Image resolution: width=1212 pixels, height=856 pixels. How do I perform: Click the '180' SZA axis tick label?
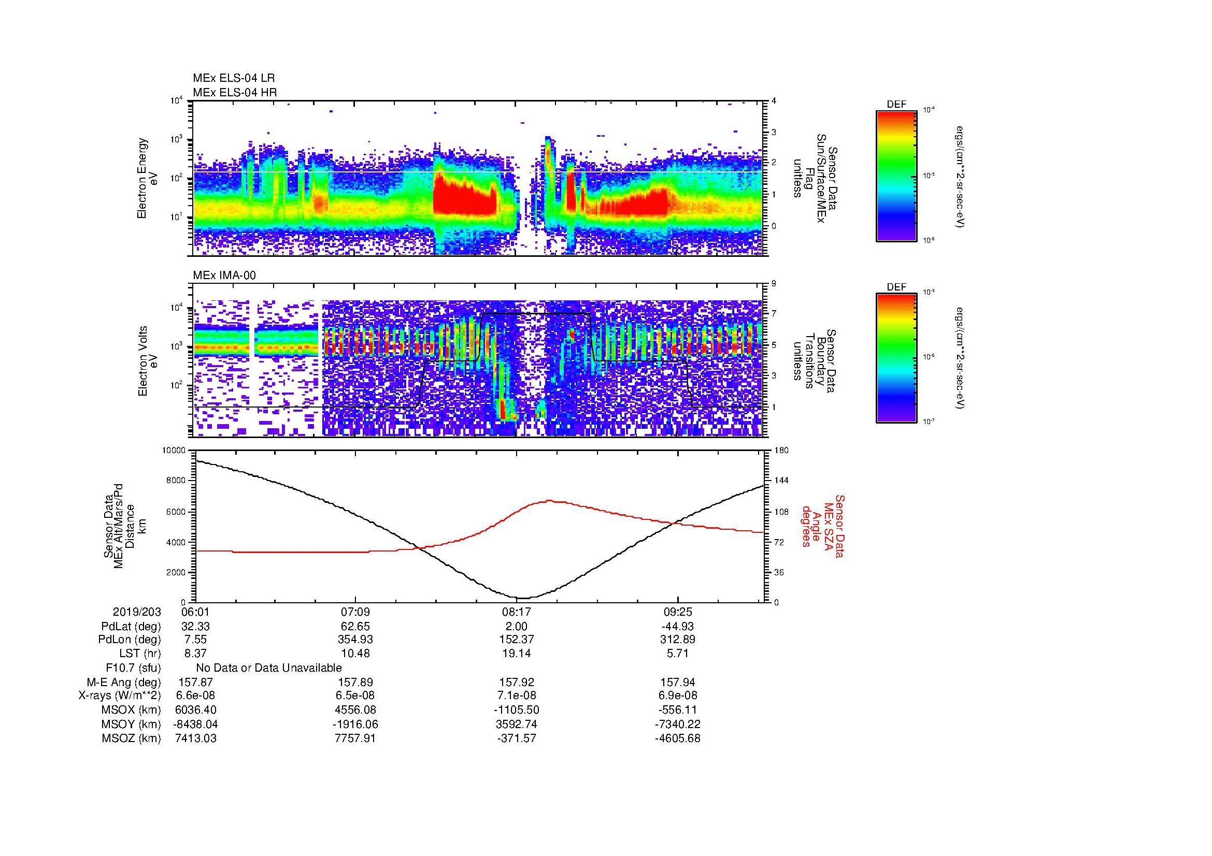pos(782,451)
